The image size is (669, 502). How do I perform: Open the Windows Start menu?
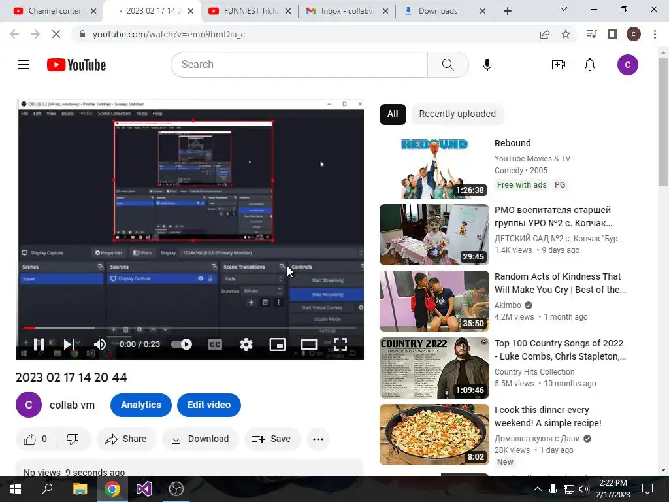tap(16, 489)
